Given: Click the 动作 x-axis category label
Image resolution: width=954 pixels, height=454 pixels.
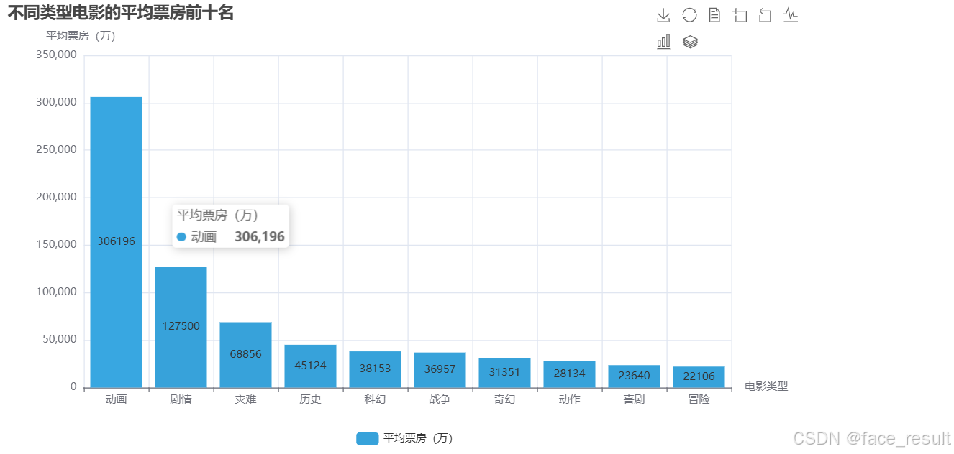Looking at the screenshot, I should pos(569,399).
